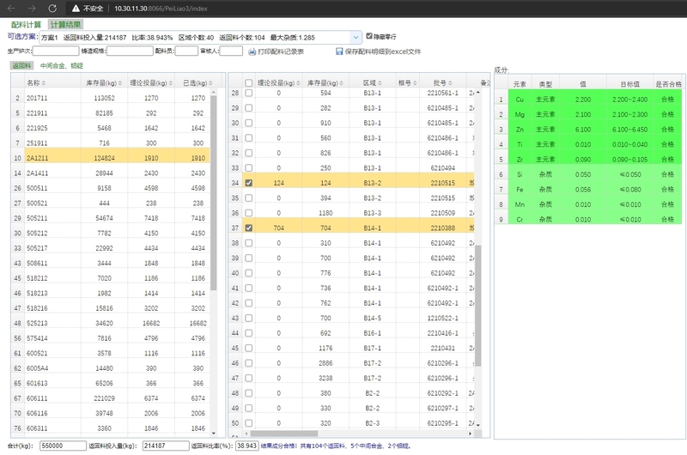This screenshot has height=455, width=687.
Task: Click the 606111 row name
Action: [37, 398]
